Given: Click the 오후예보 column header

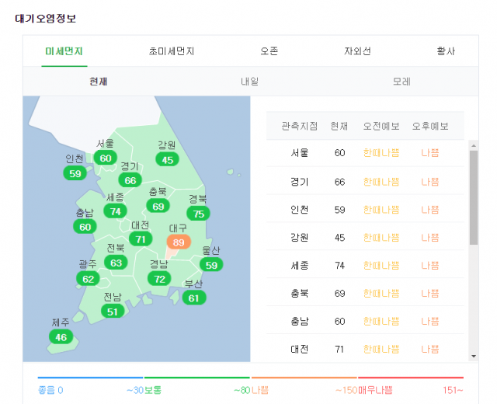Looking at the screenshot, I should (430, 126).
